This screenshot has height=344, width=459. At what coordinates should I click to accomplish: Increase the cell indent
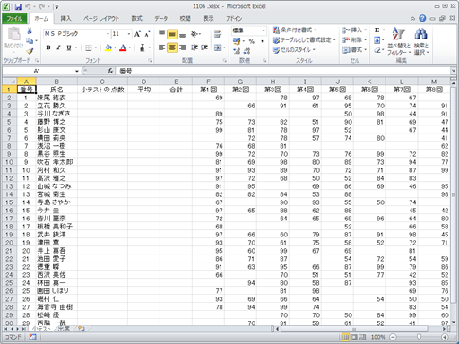[x=204, y=47]
